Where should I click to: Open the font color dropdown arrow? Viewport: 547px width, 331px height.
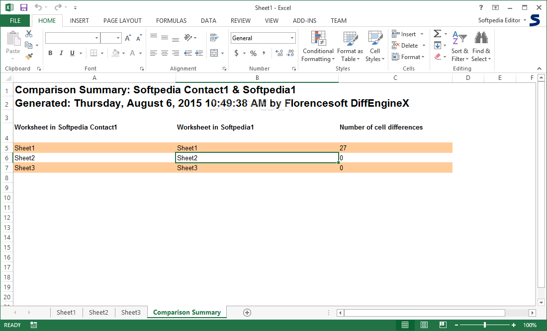coord(141,53)
